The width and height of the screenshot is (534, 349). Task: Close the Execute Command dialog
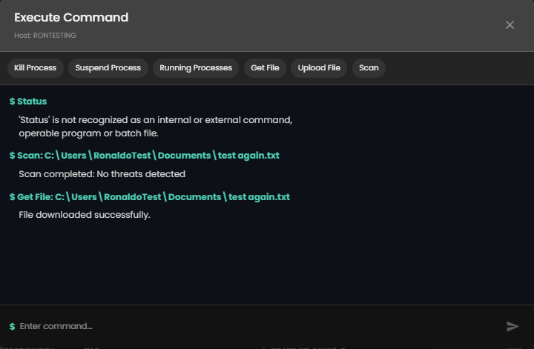coord(510,25)
